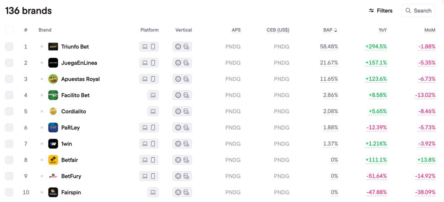
Task: Open the BetFury brand name link
Action: [71, 176]
